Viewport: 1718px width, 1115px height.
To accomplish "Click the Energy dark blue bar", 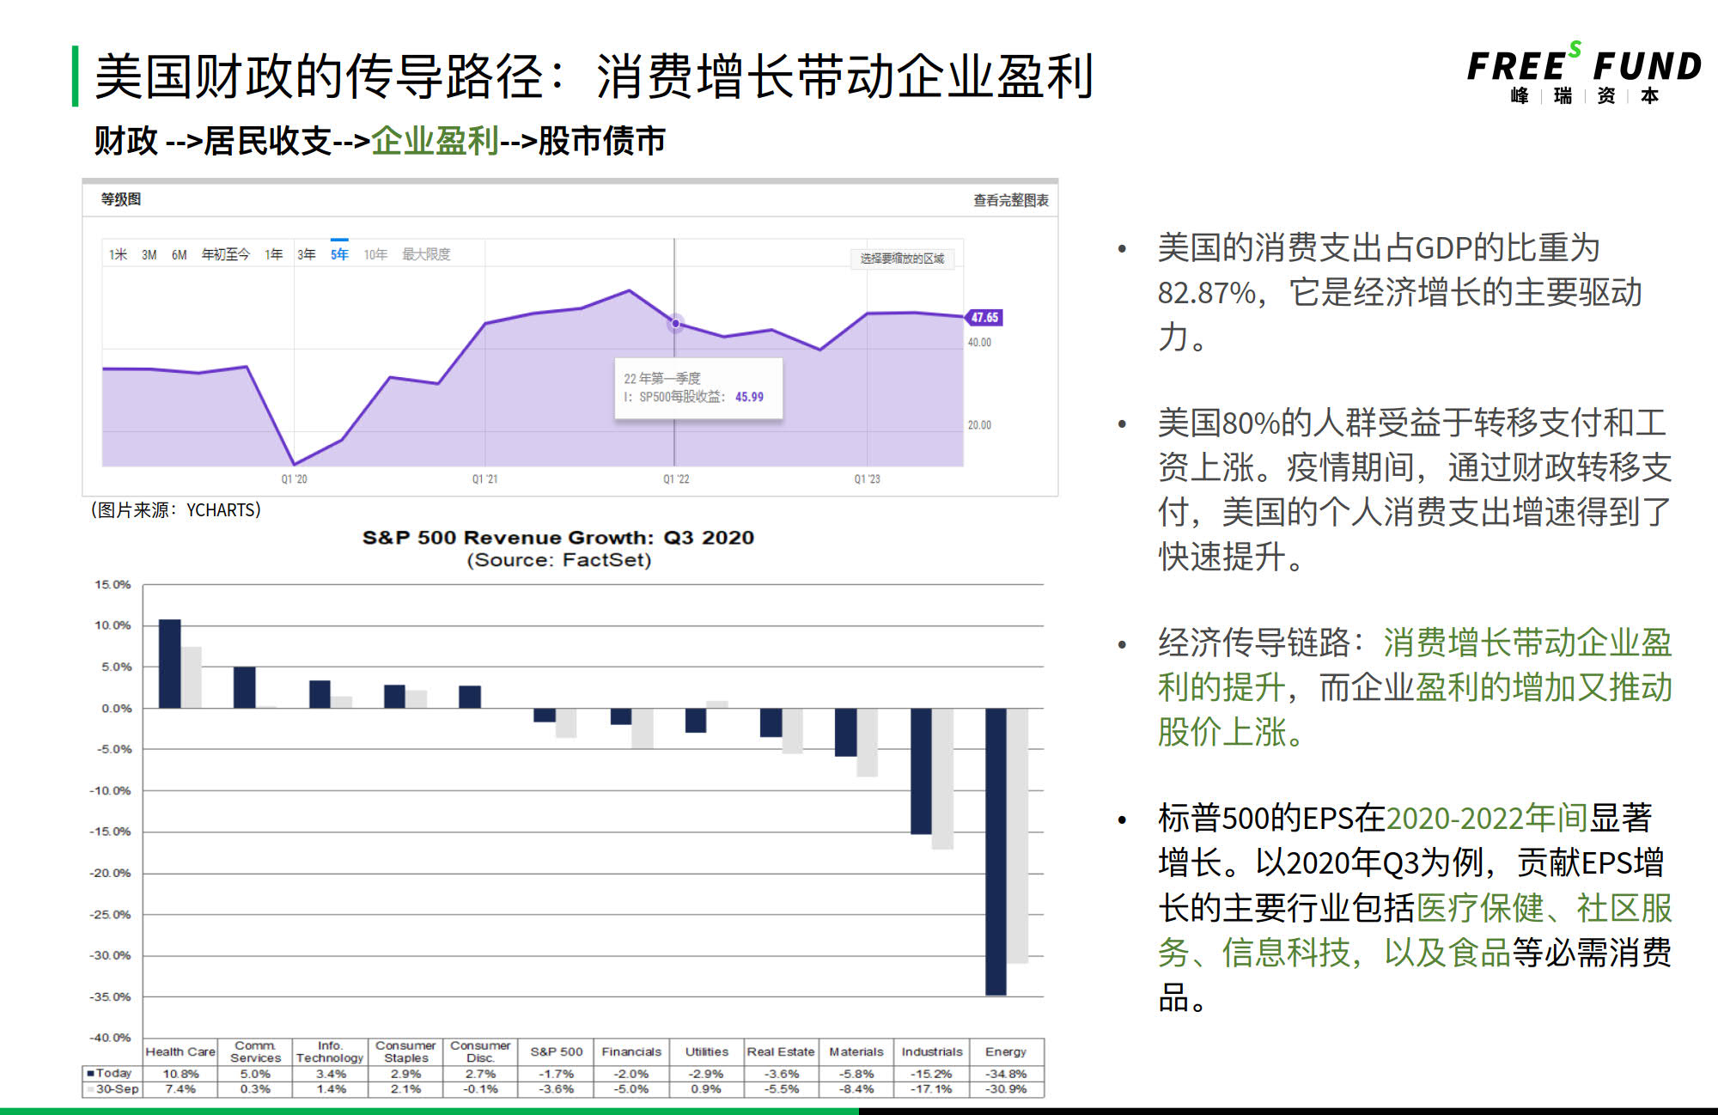I will 996,851.
